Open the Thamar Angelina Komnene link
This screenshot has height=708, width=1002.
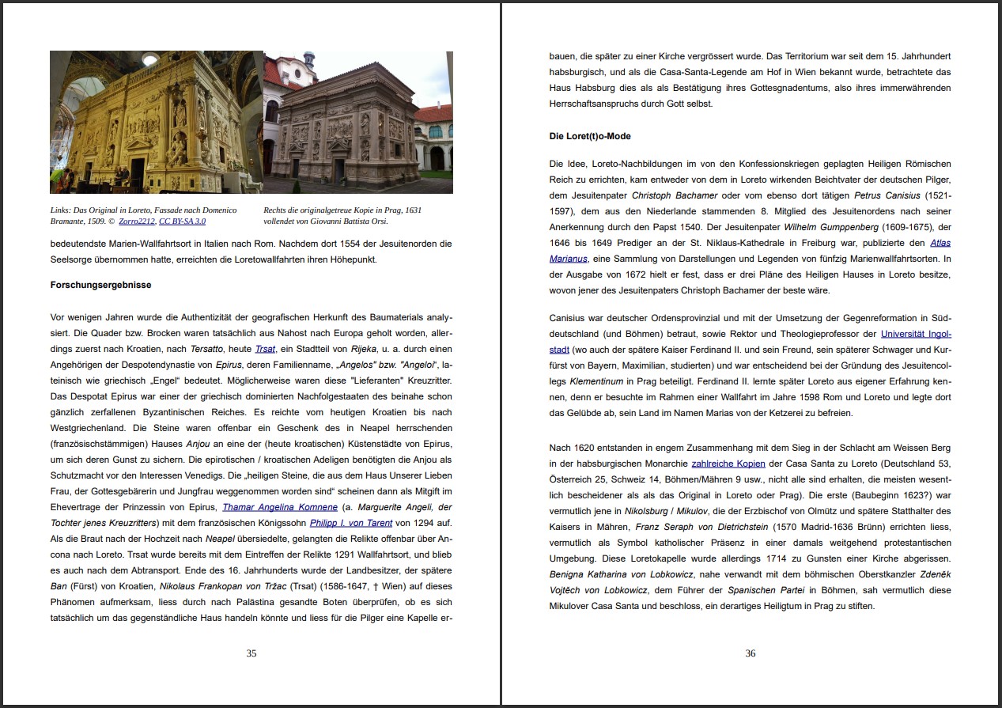[280, 507]
